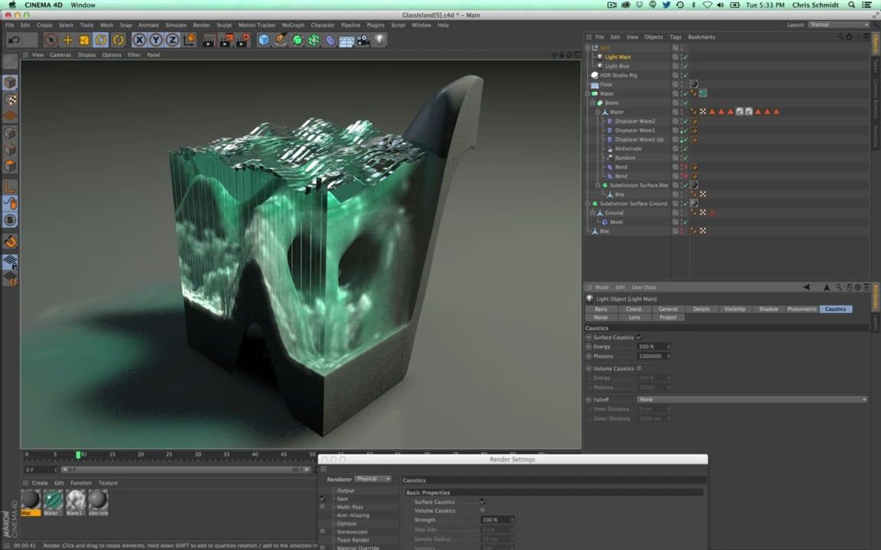
Task: Click the Make Editable icon in left palette
Action: click(x=10, y=61)
